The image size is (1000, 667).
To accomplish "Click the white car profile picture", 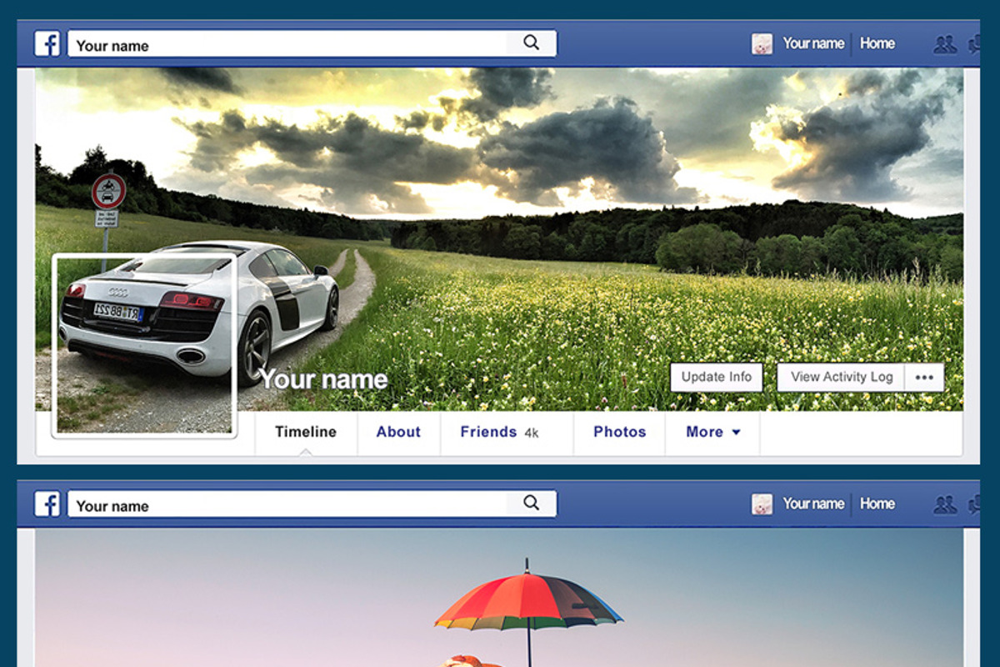I will coord(145,345).
